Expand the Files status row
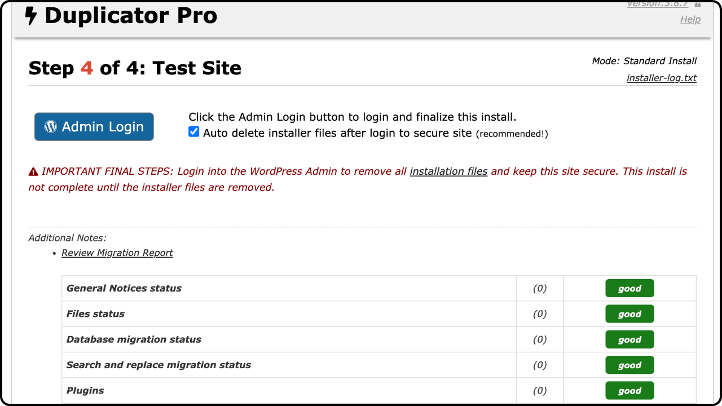722x406 pixels. (379, 314)
